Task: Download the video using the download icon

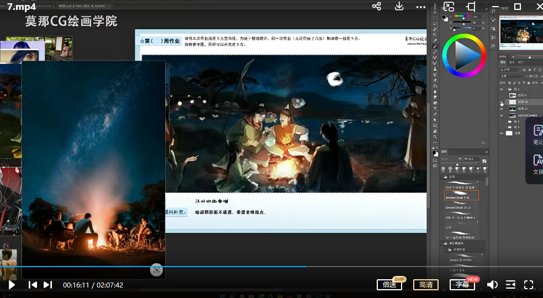Action: pos(399,7)
